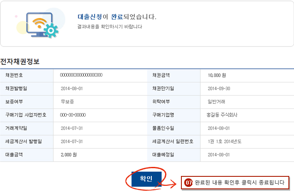
Task: Select the 2,000 원 loan amount
Action: point(69,155)
